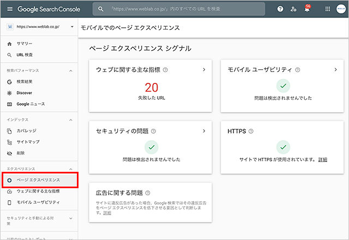Viewport: 349px width, 240px height.
Task: Open モバイル ユーザビリティ card arrow
Action: pos(336,70)
